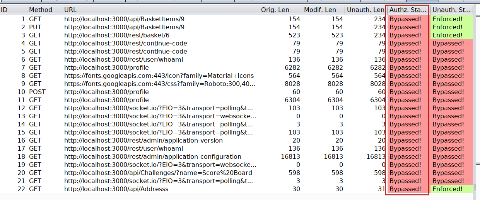480x200 pixels.
Task: Click the 523 original length value
Action: click(x=294, y=35)
